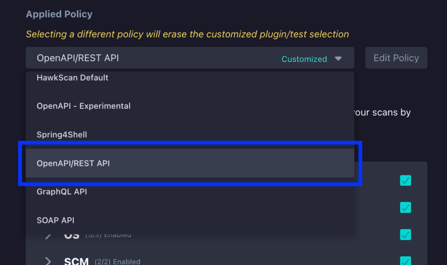Click the chevron icon next to SCM
447x265 pixels.
coord(49,261)
